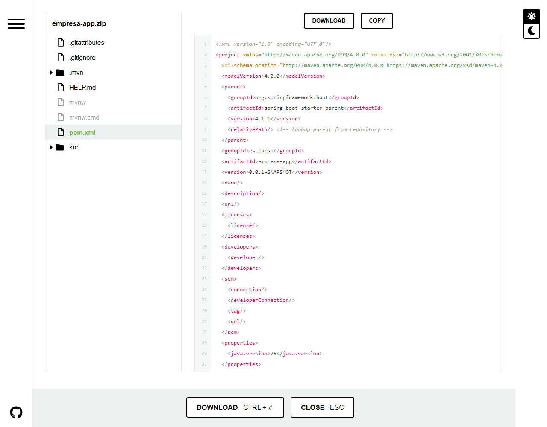547x427 pixels.
Task: Click the 0.0.1-SNAPSHOT version line
Action: click(x=272, y=172)
